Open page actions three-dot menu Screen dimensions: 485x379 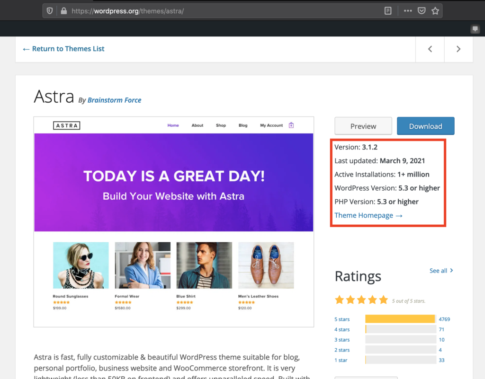pyautogui.click(x=408, y=11)
